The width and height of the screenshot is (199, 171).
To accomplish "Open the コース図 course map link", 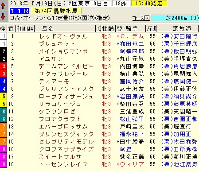I will pos(141,18).
